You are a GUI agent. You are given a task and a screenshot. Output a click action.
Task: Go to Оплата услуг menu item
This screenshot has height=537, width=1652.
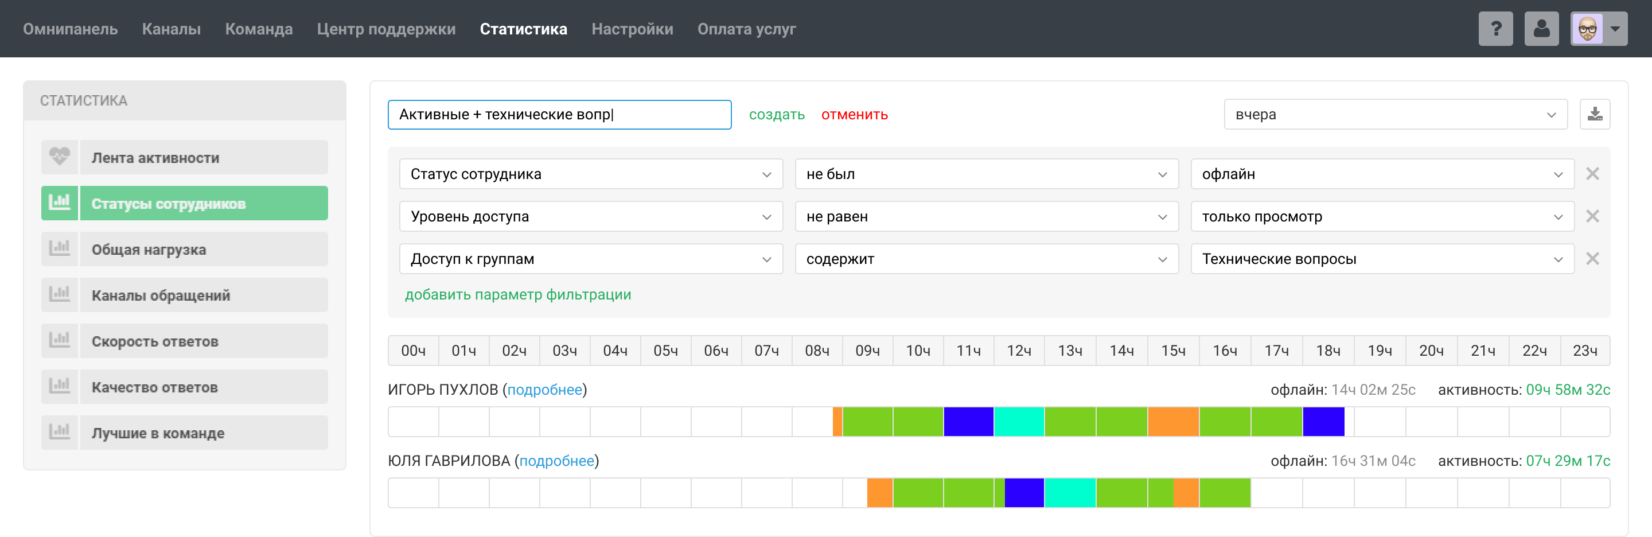click(746, 29)
